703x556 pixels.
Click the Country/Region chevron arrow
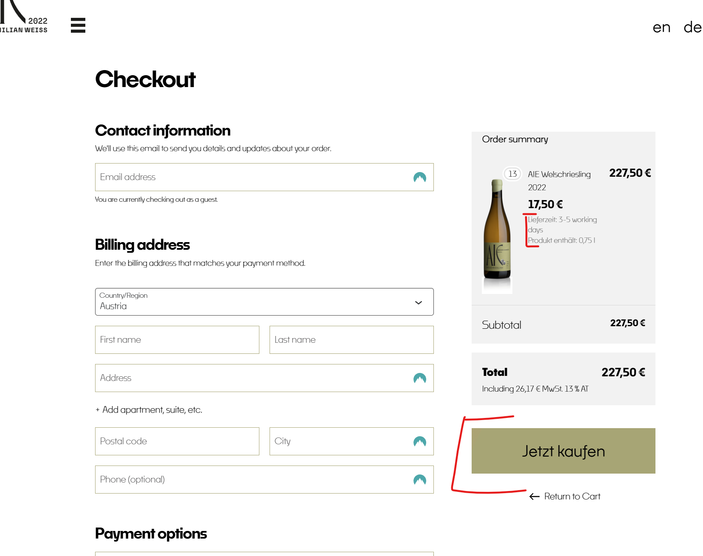[x=418, y=302]
